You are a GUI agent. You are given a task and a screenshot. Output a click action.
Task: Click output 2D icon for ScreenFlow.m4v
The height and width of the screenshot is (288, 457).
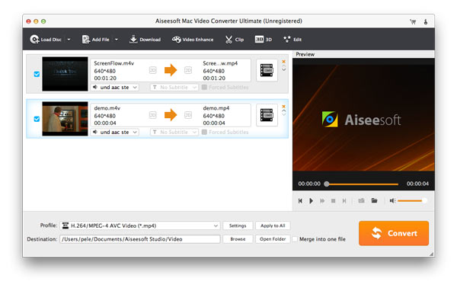pyautogui.click(x=188, y=70)
